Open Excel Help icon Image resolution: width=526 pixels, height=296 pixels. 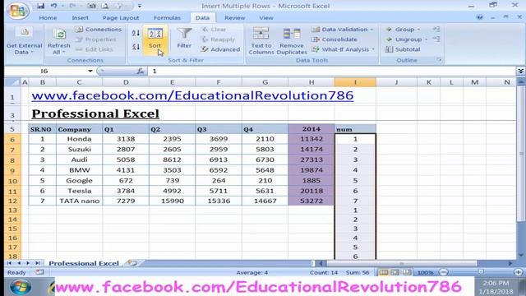tap(480, 17)
